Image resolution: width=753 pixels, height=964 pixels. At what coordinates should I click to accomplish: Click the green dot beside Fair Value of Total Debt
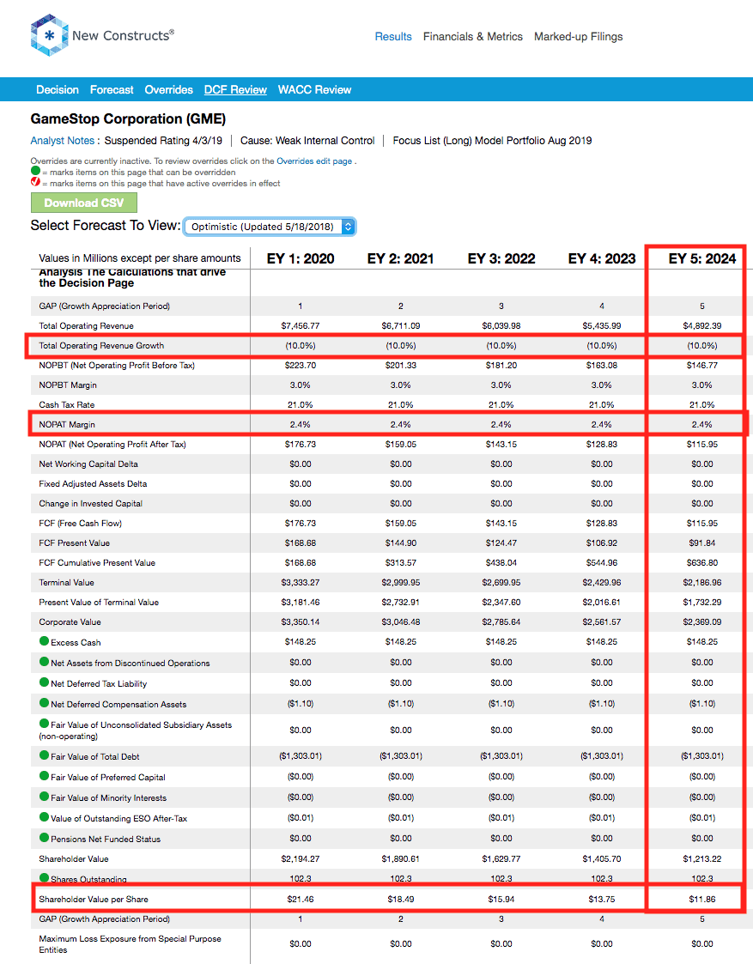pos(45,755)
